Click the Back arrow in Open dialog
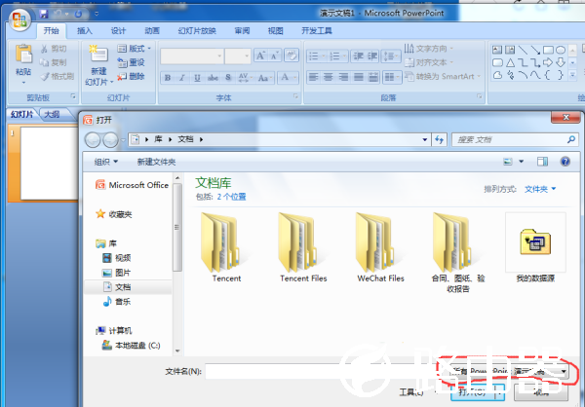The width and height of the screenshot is (585, 407). pos(93,140)
